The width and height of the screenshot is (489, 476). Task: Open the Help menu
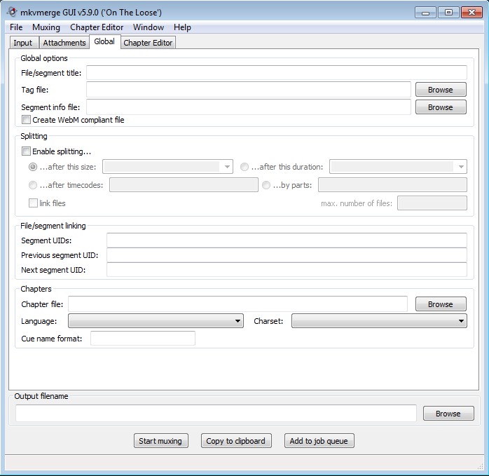click(x=182, y=27)
